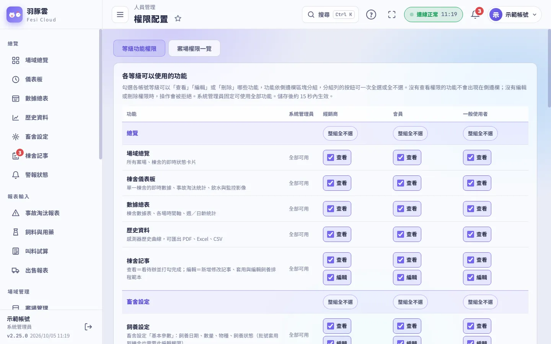Viewport: 551px width, 344px height.
Task: Click the 一般使用者 column header
Action: [475, 114]
